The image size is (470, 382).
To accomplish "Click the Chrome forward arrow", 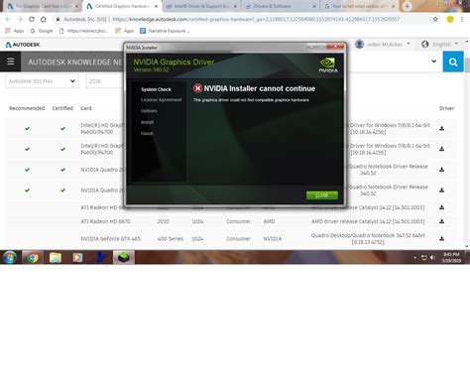I will click(20, 19).
